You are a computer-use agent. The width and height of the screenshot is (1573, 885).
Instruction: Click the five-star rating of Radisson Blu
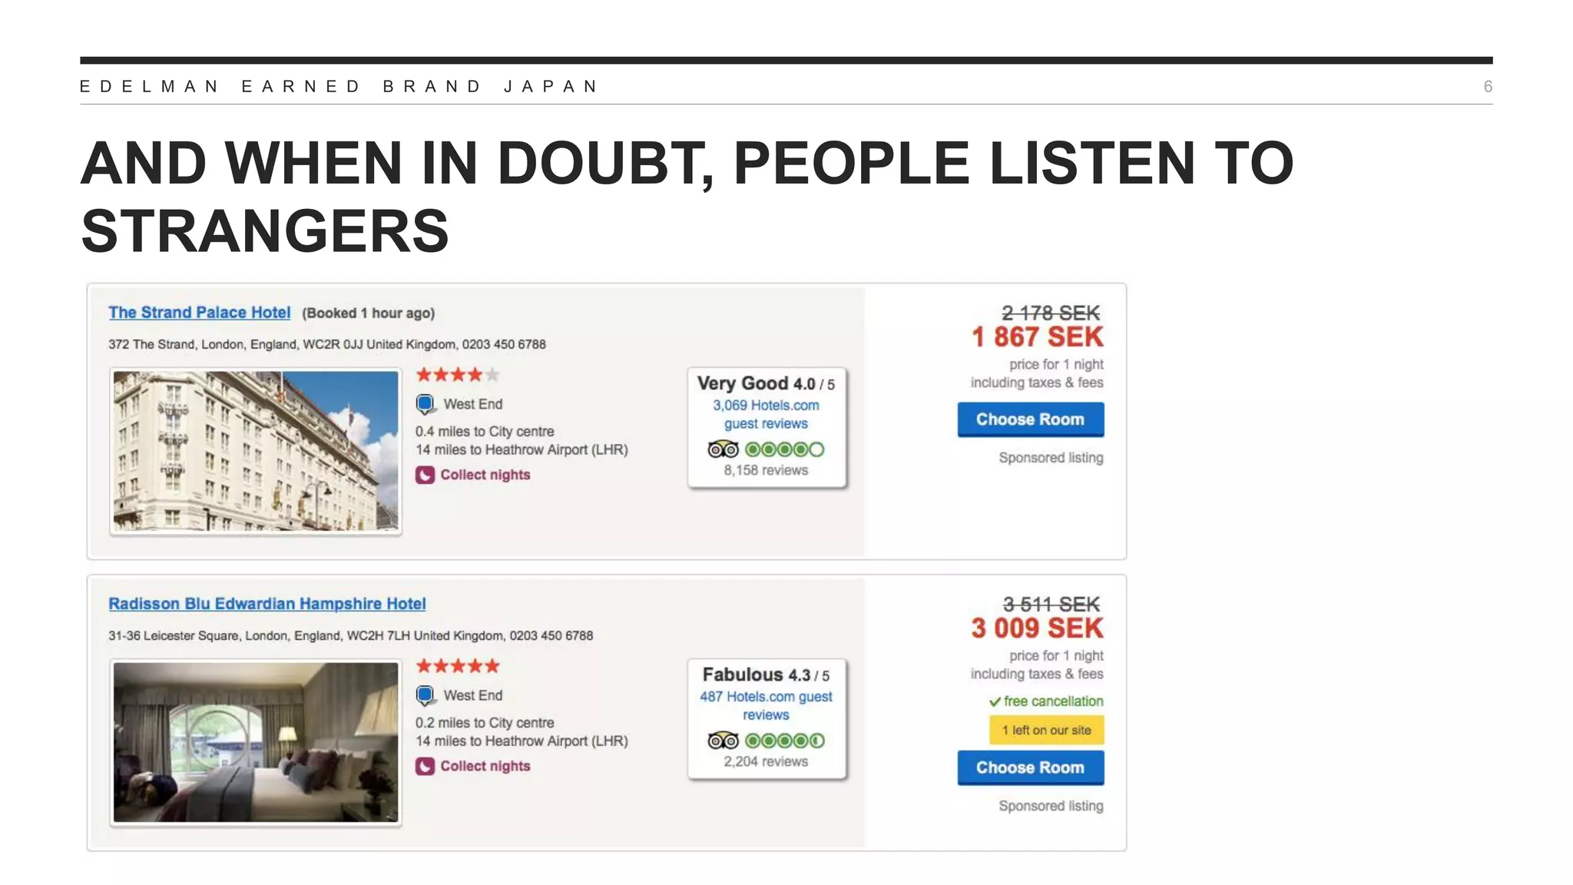pyautogui.click(x=457, y=666)
